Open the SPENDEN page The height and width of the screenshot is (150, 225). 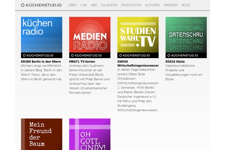[171, 5]
